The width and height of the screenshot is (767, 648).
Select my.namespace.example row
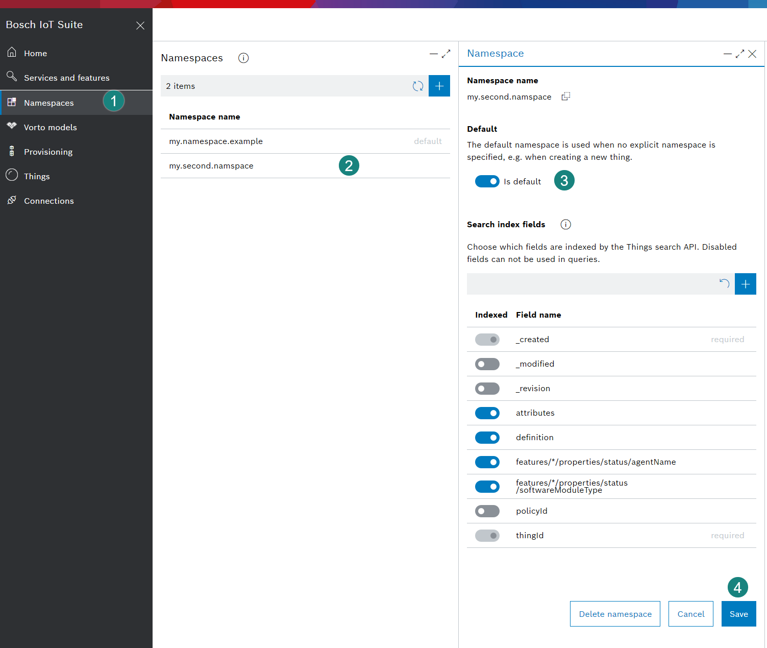tap(305, 141)
